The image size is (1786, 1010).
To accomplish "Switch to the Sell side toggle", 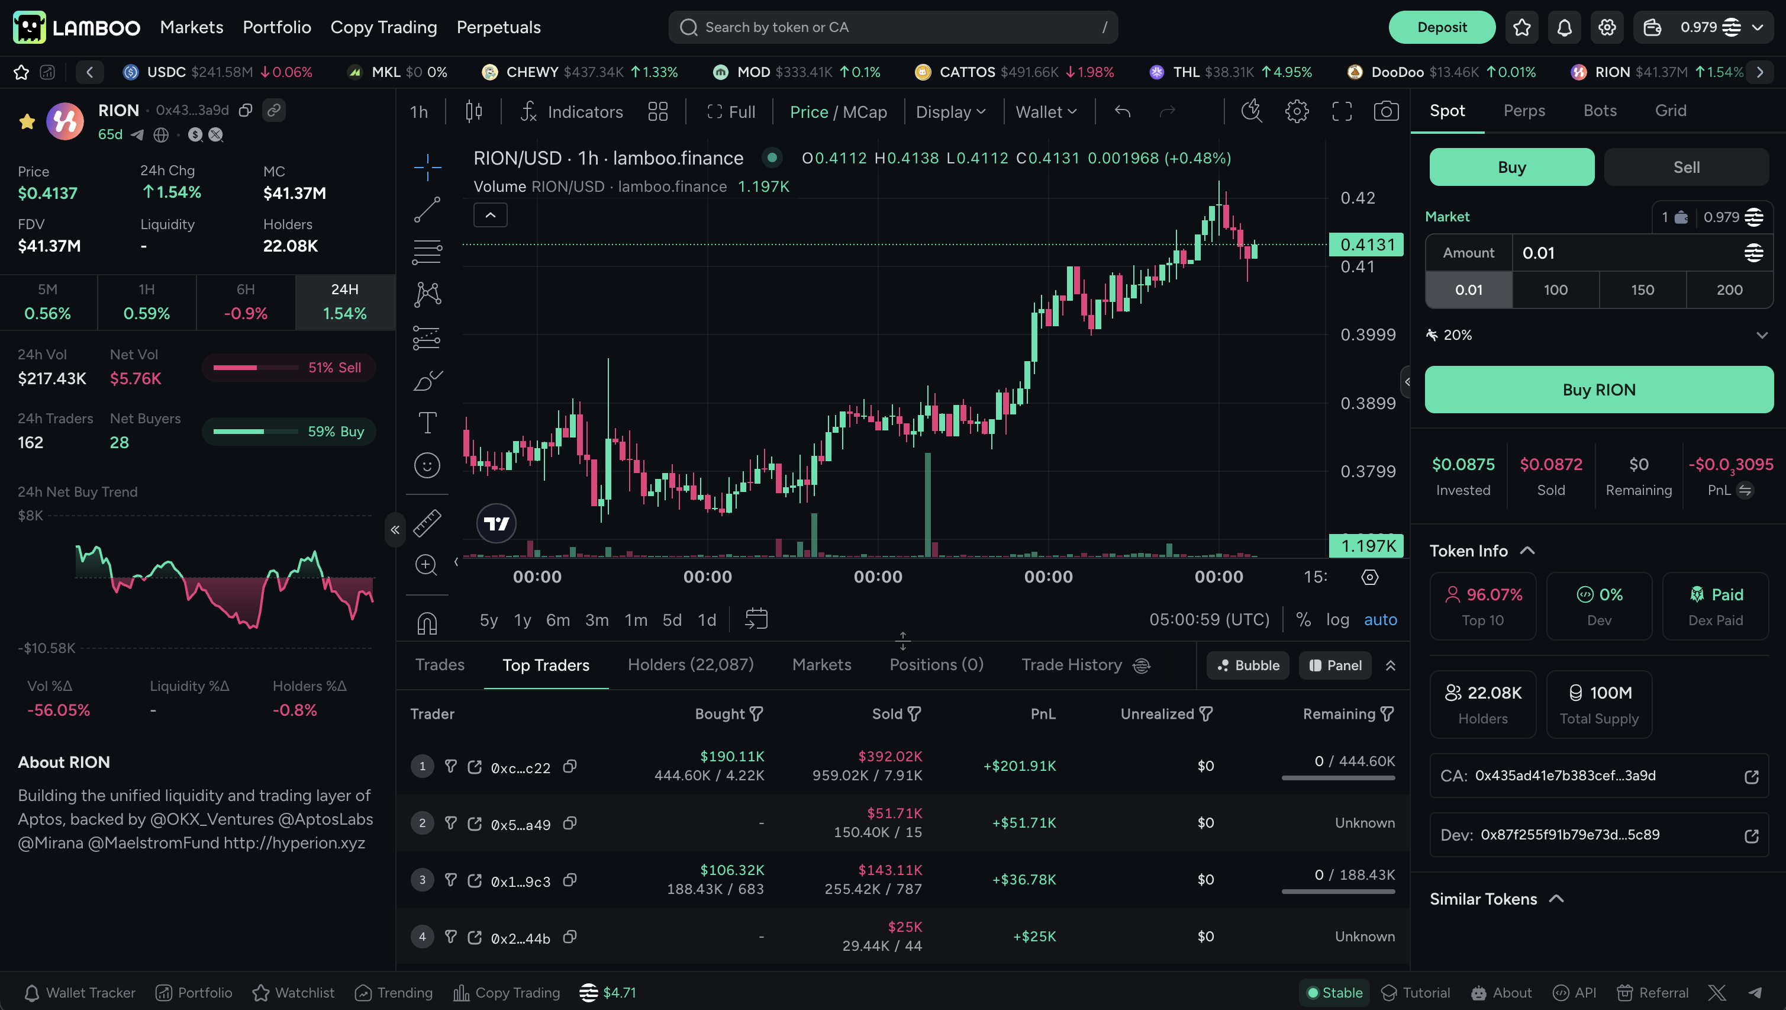I will click(x=1686, y=167).
